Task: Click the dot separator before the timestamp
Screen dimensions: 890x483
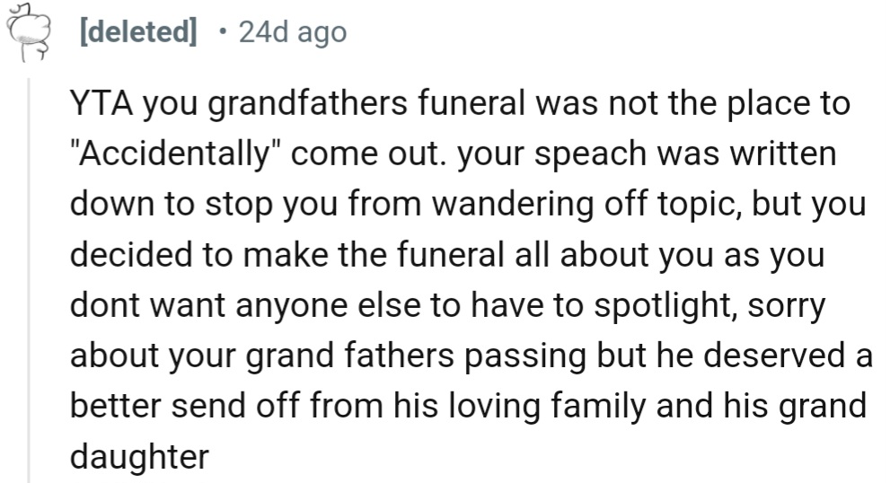Action: [x=222, y=32]
